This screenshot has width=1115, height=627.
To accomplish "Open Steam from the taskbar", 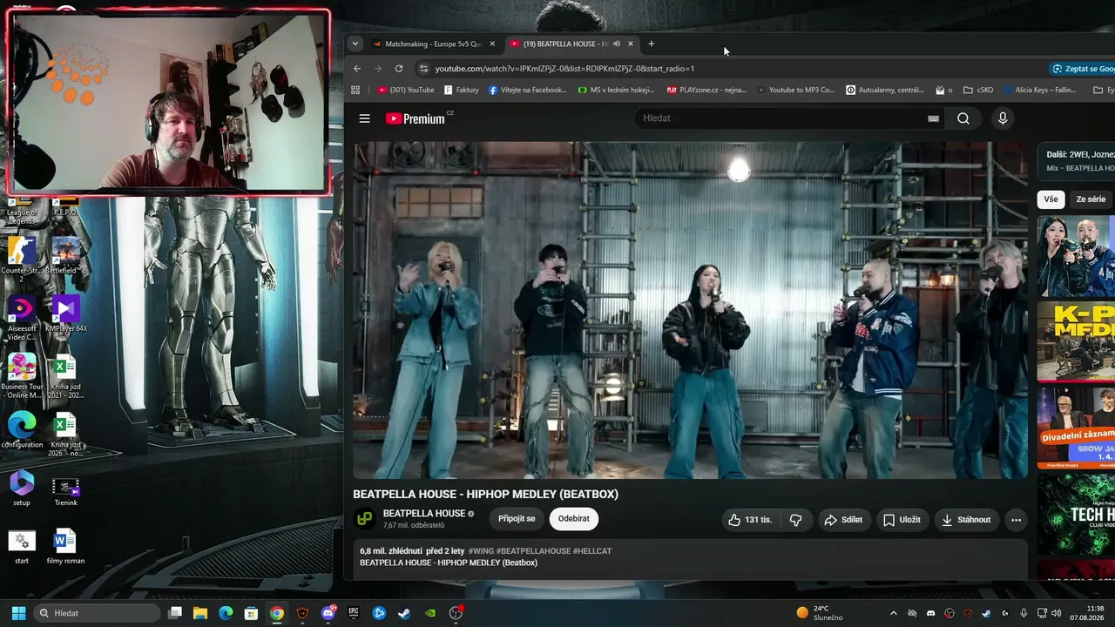I will coord(404,613).
